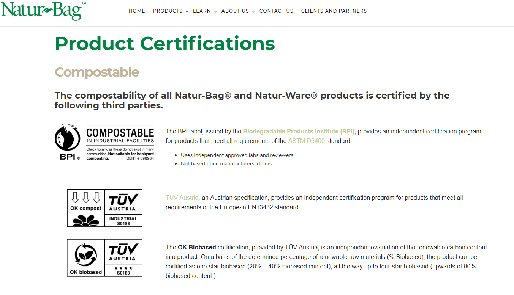Screen dimensions: 514x295
Task: Click the TÜV Austria four-star logo
Action: coord(122,258)
